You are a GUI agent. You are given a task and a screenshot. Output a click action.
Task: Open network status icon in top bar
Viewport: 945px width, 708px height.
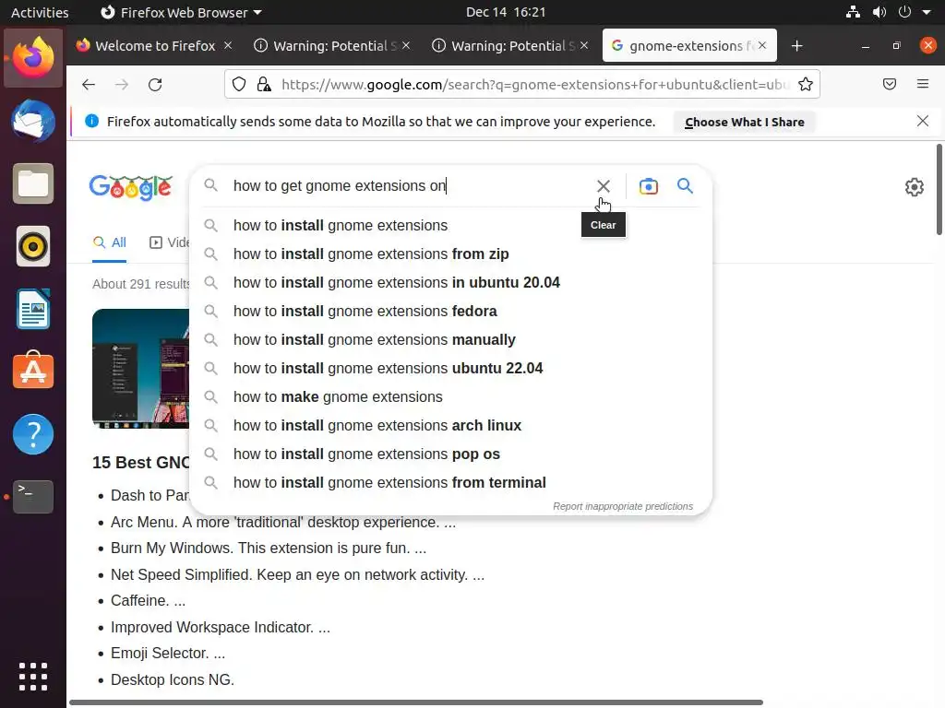tap(853, 12)
